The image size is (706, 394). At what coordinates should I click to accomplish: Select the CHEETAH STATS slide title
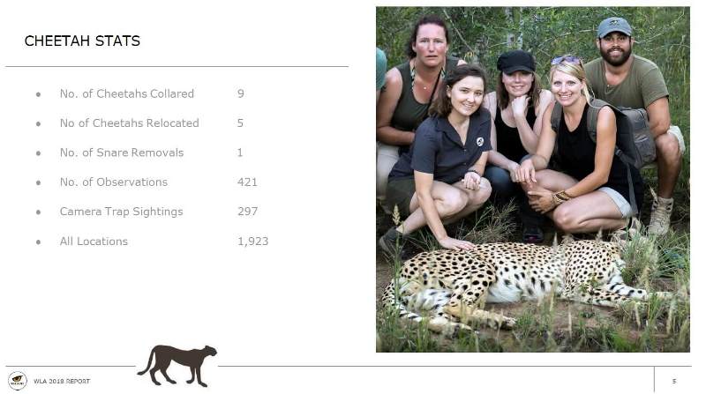tap(82, 41)
